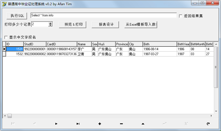Click the grid's scroll down arrow
The image size is (221, 131).
coord(216,111)
